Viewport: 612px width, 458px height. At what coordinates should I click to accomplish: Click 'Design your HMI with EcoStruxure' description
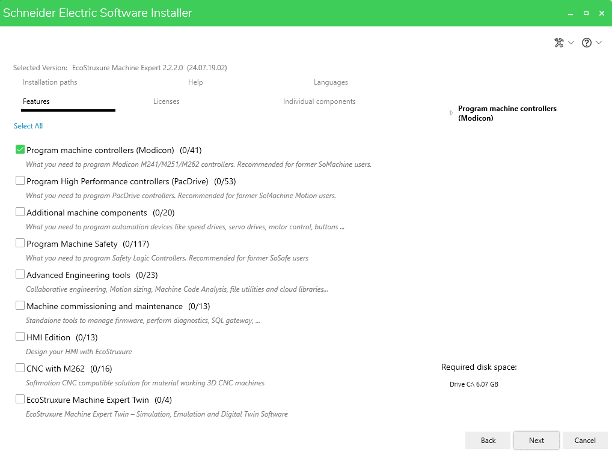(79, 352)
